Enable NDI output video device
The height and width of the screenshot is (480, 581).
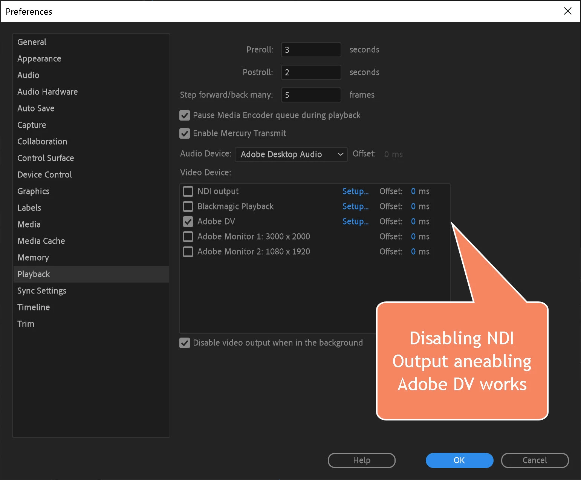tap(188, 191)
